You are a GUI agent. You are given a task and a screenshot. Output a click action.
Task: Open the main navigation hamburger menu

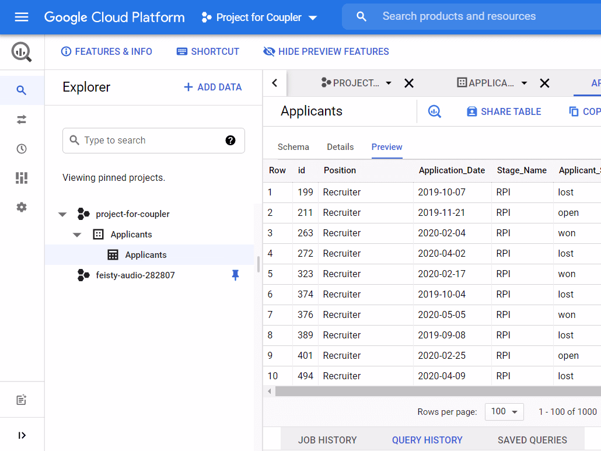(x=22, y=17)
